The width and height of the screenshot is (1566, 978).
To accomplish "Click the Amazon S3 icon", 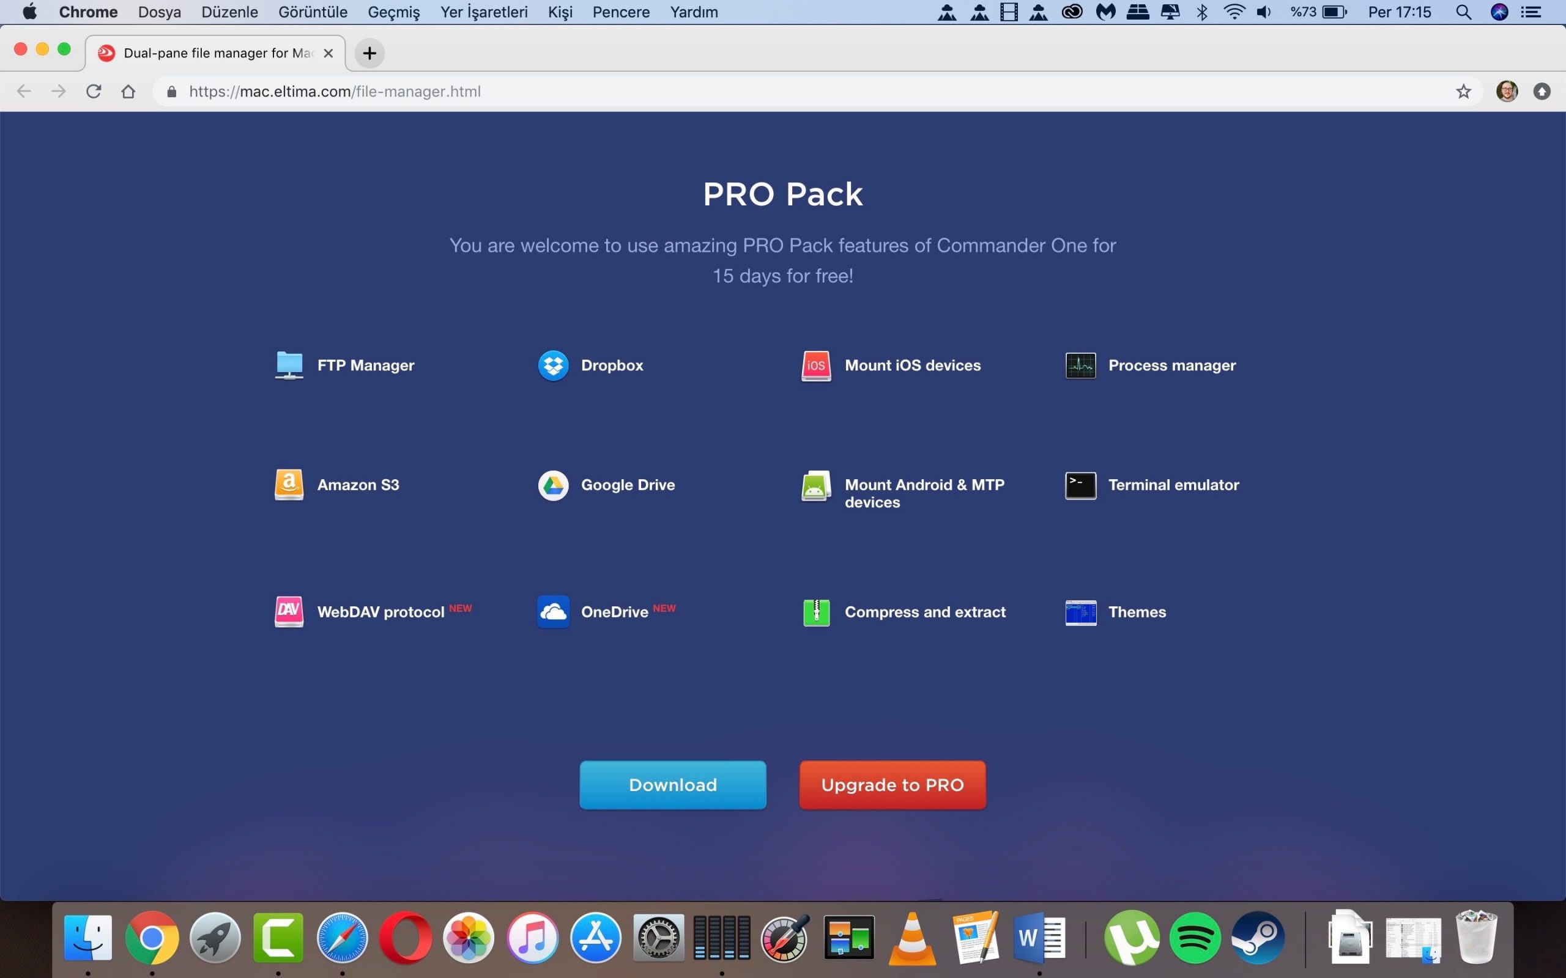I will coord(289,485).
